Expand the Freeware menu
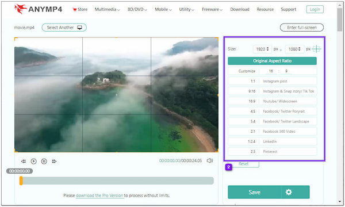Image resolution: width=345 pixels, height=207 pixels. click(x=212, y=9)
